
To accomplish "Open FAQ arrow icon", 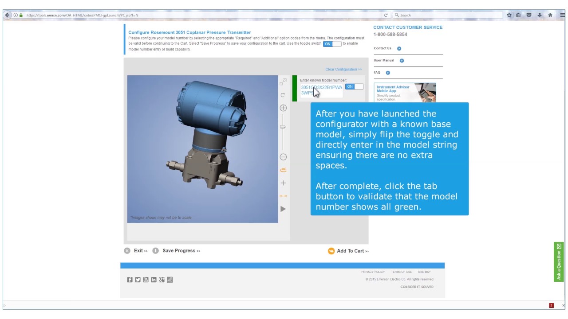I will [x=388, y=73].
